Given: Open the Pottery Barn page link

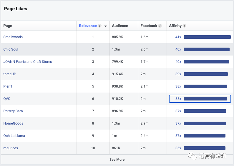Looking at the screenshot, I should (13, 111).
